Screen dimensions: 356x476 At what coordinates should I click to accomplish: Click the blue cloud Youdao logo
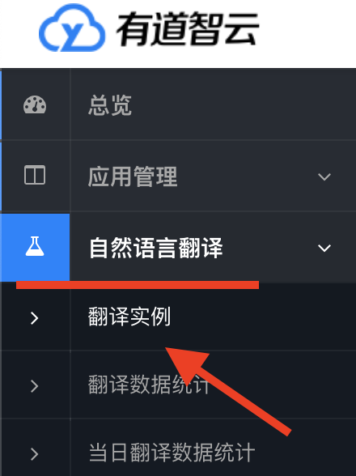click(72, 28)
